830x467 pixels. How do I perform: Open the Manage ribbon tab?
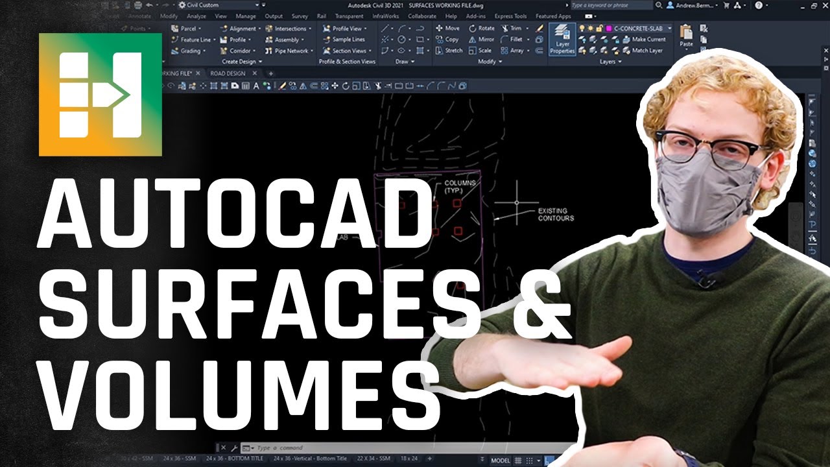pyautogui.click(x=246, y=16)
